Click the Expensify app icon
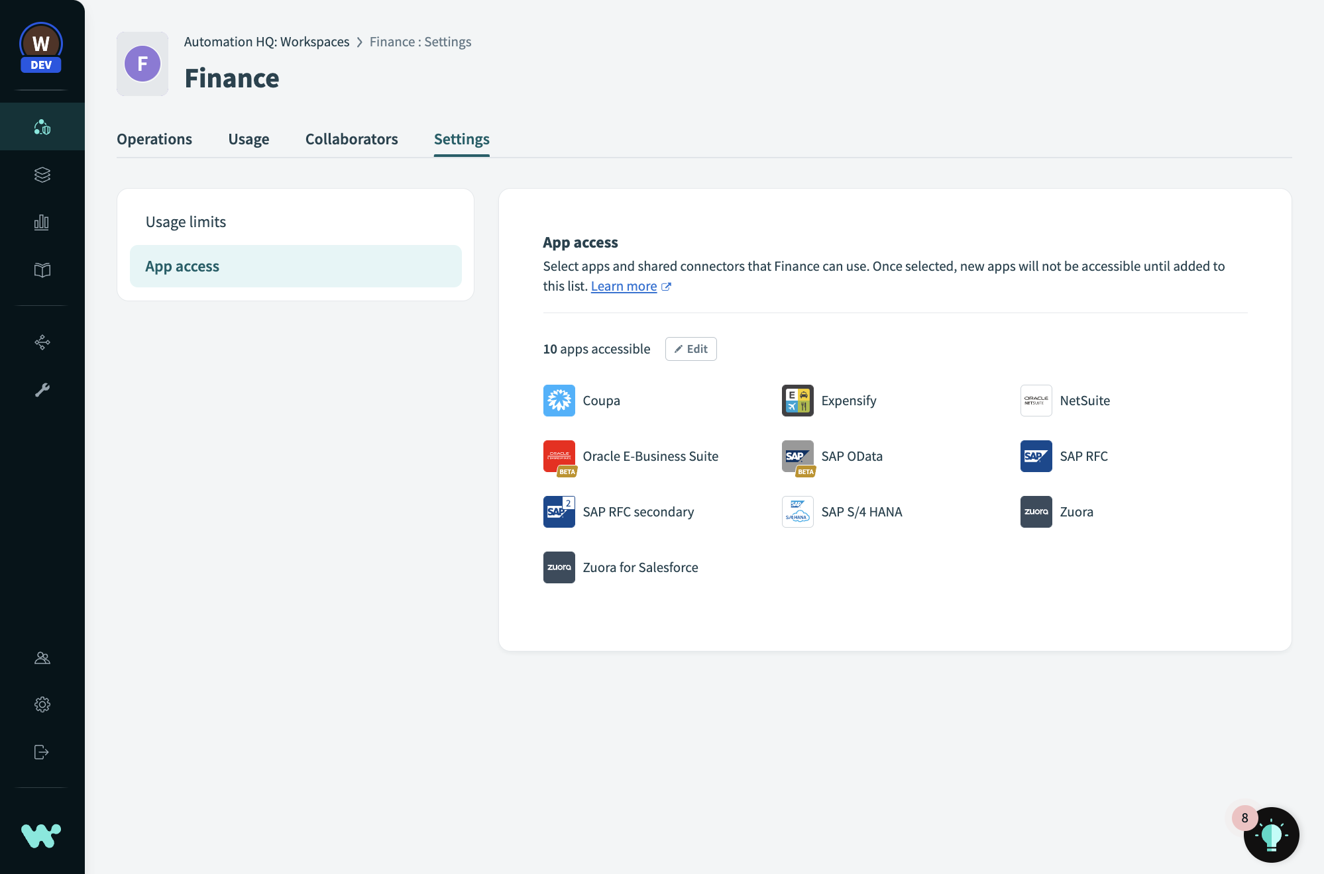The image size is (1324, 874). [x=797, y=401]
